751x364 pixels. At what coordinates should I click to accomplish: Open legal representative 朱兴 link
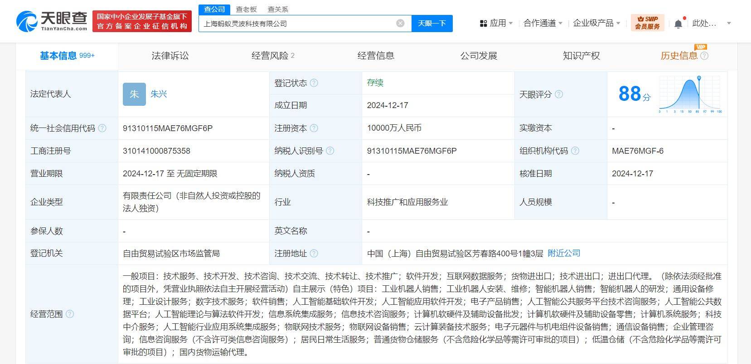159,94
